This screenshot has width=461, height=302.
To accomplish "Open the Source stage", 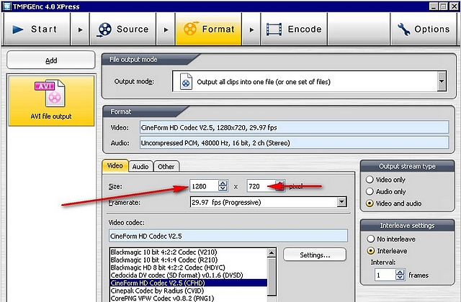I will click(123, 29).
